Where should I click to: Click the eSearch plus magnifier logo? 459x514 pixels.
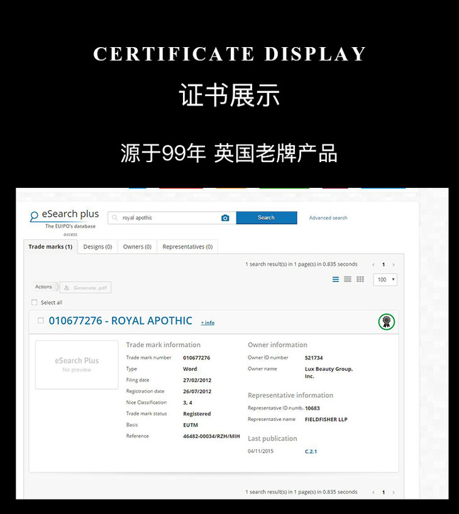[35, 217]
